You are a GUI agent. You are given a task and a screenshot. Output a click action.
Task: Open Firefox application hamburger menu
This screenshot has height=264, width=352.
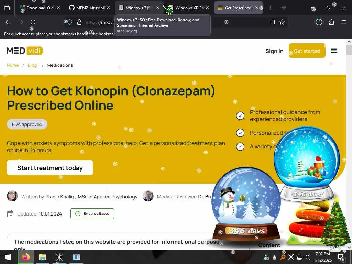pos(344,22)
